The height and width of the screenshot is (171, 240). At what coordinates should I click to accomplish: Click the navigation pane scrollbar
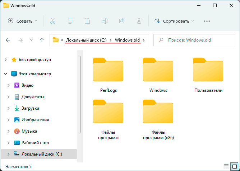click(80, 95)
